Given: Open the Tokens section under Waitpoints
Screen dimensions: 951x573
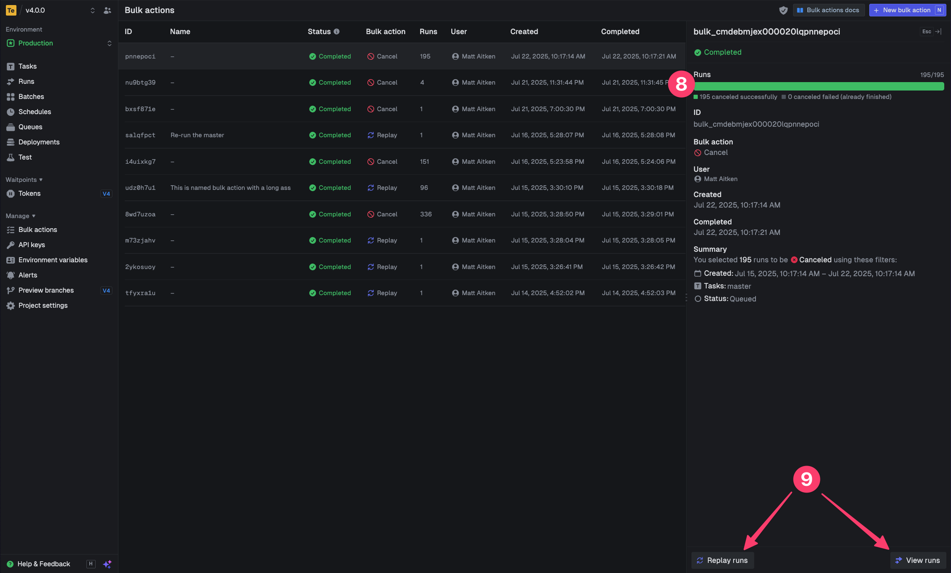Looking at the screenshot, I should pyautogui.click(x=29, y=193).
